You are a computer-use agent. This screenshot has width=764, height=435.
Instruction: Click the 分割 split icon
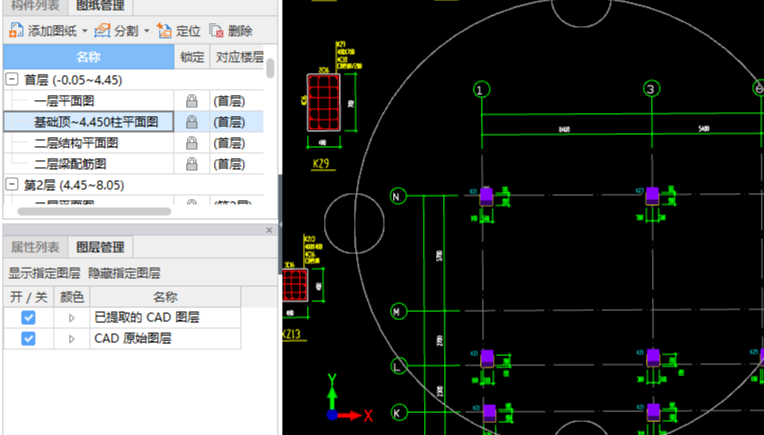102,31
